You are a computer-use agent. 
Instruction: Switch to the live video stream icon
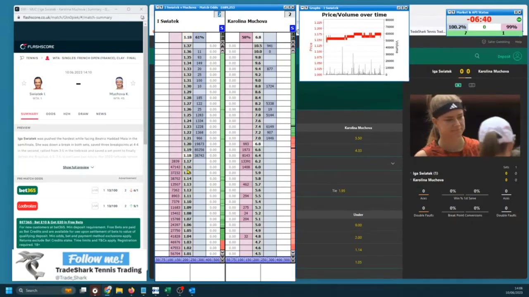click(458, 85)
